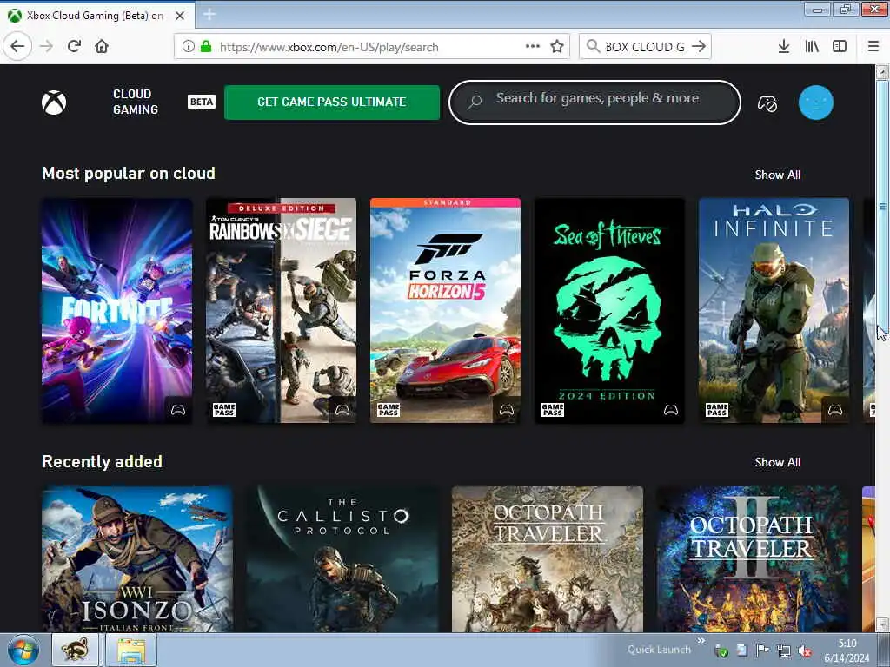Open the Sea of Thieves tile
Image resolution: width=890 pixels, height=667 pixels.
609,310
